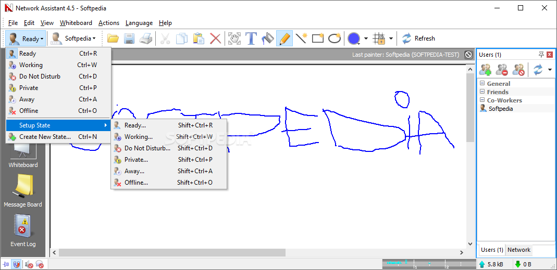Click the blue color swatch circle
557x270 pixels.
[353, 38]
